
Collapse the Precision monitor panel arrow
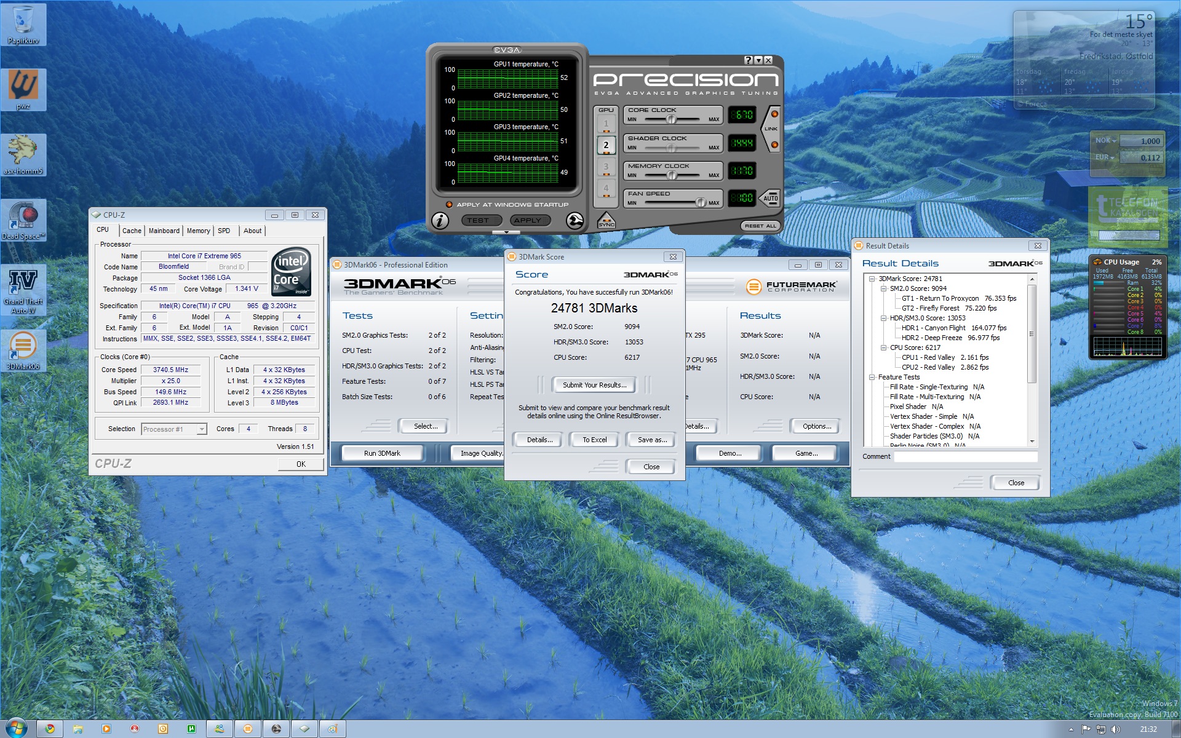[x=506, y=232]
